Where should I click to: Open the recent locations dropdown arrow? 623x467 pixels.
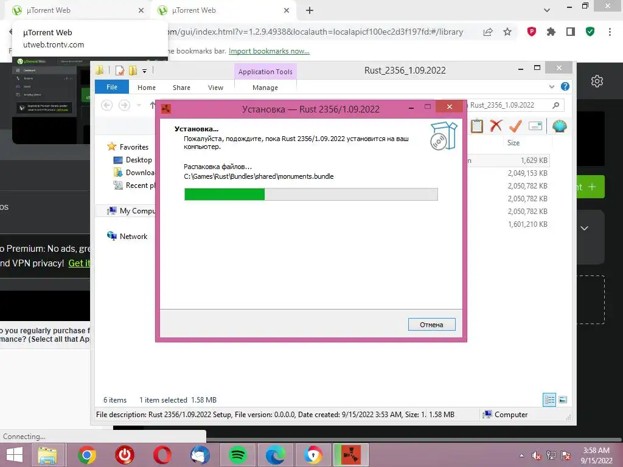pos(139,105)
